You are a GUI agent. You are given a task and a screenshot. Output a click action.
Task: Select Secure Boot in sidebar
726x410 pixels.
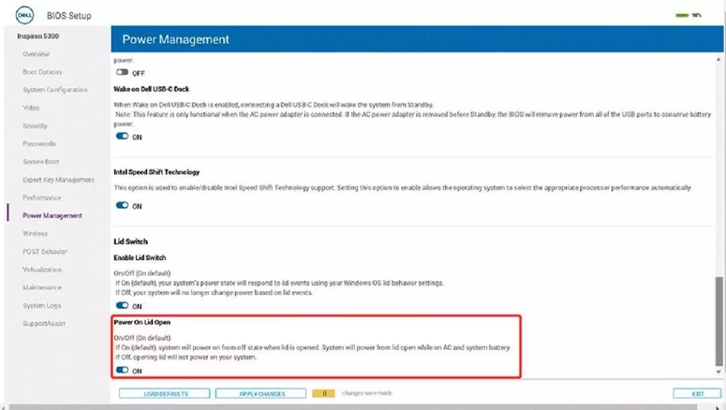pyautogui.click(x=41, y=162)
